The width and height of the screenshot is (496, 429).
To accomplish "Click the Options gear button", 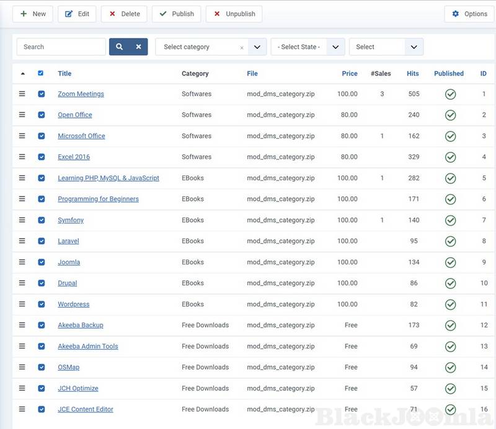I will coord(469,14).
